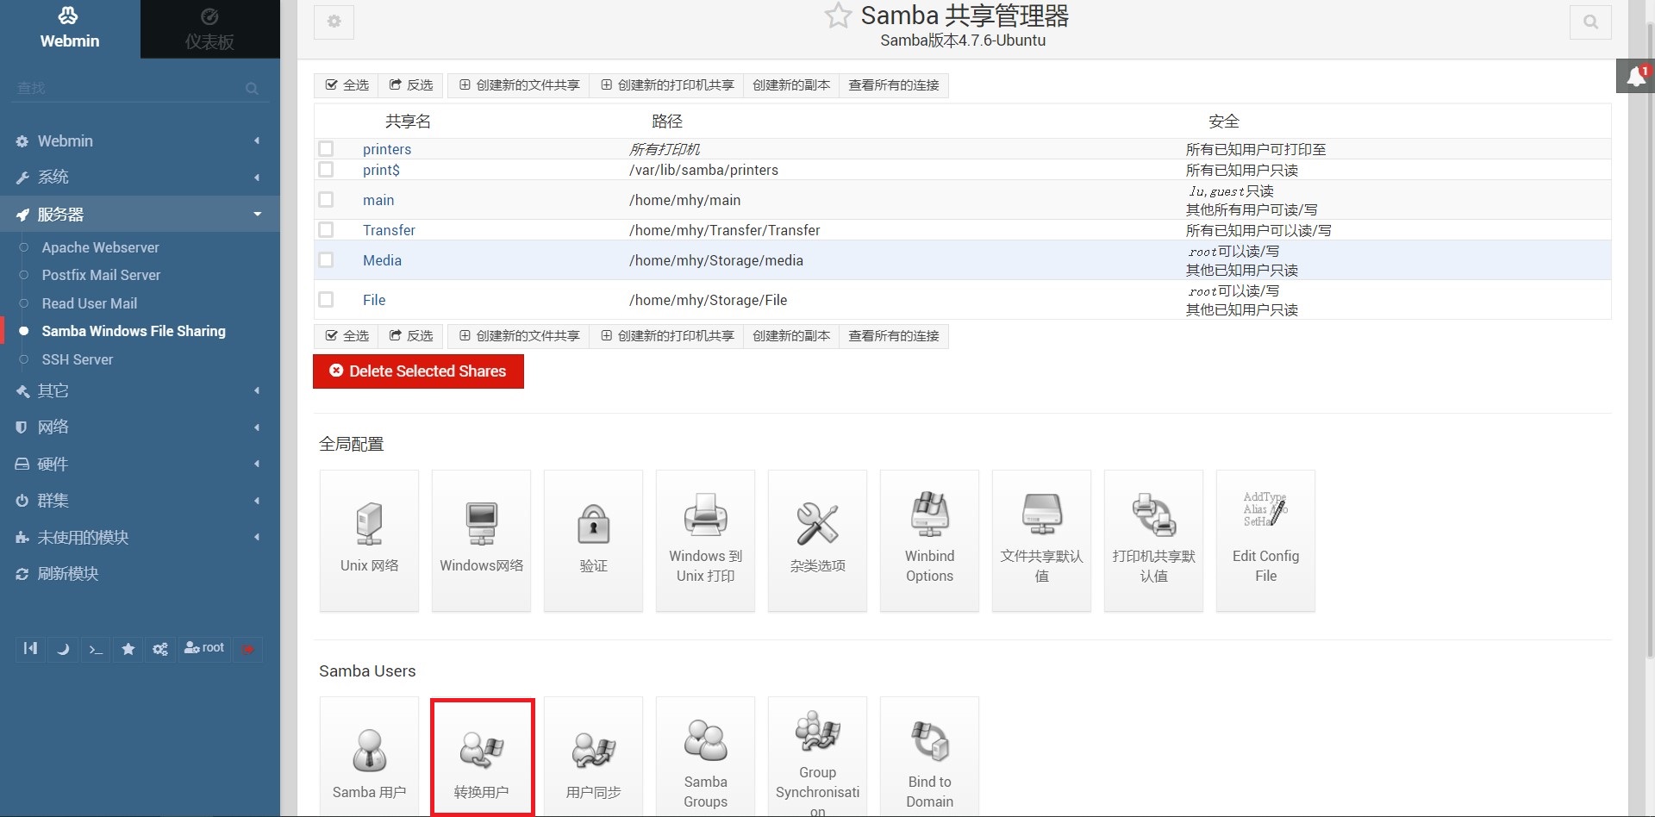Expand the Webmin sidebar category

(140, 140)
